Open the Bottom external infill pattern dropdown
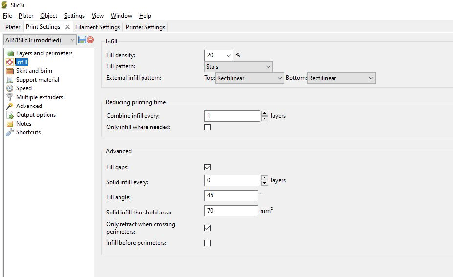453x277 pixels. pyautogui.click(x=341, y=78)
